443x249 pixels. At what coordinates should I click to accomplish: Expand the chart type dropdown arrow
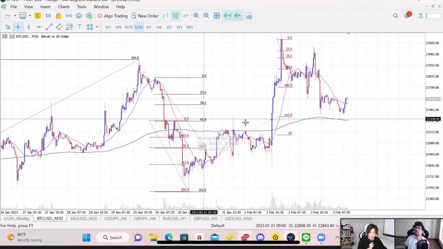15,16
